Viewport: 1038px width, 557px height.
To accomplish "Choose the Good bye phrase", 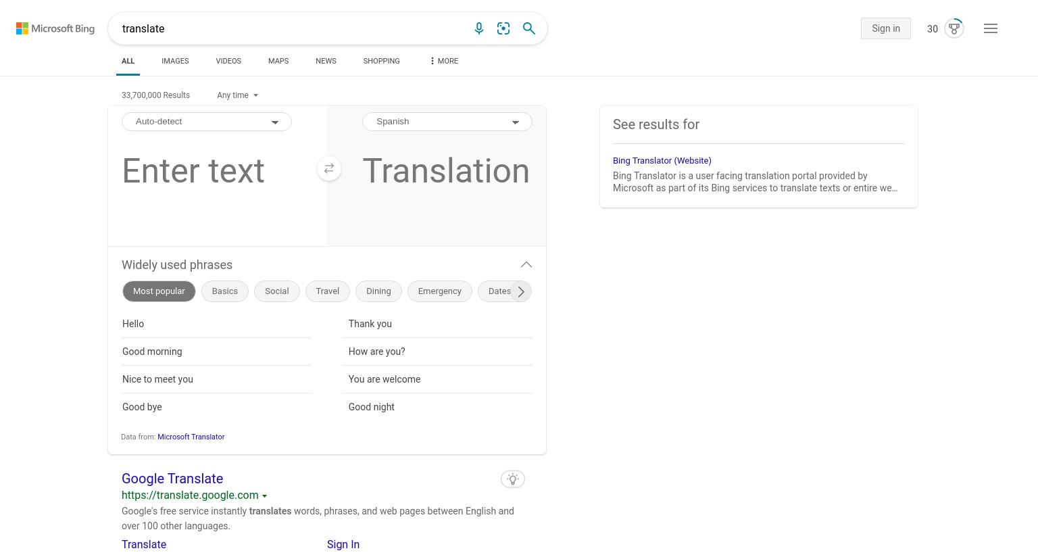I will coord(216,407).
